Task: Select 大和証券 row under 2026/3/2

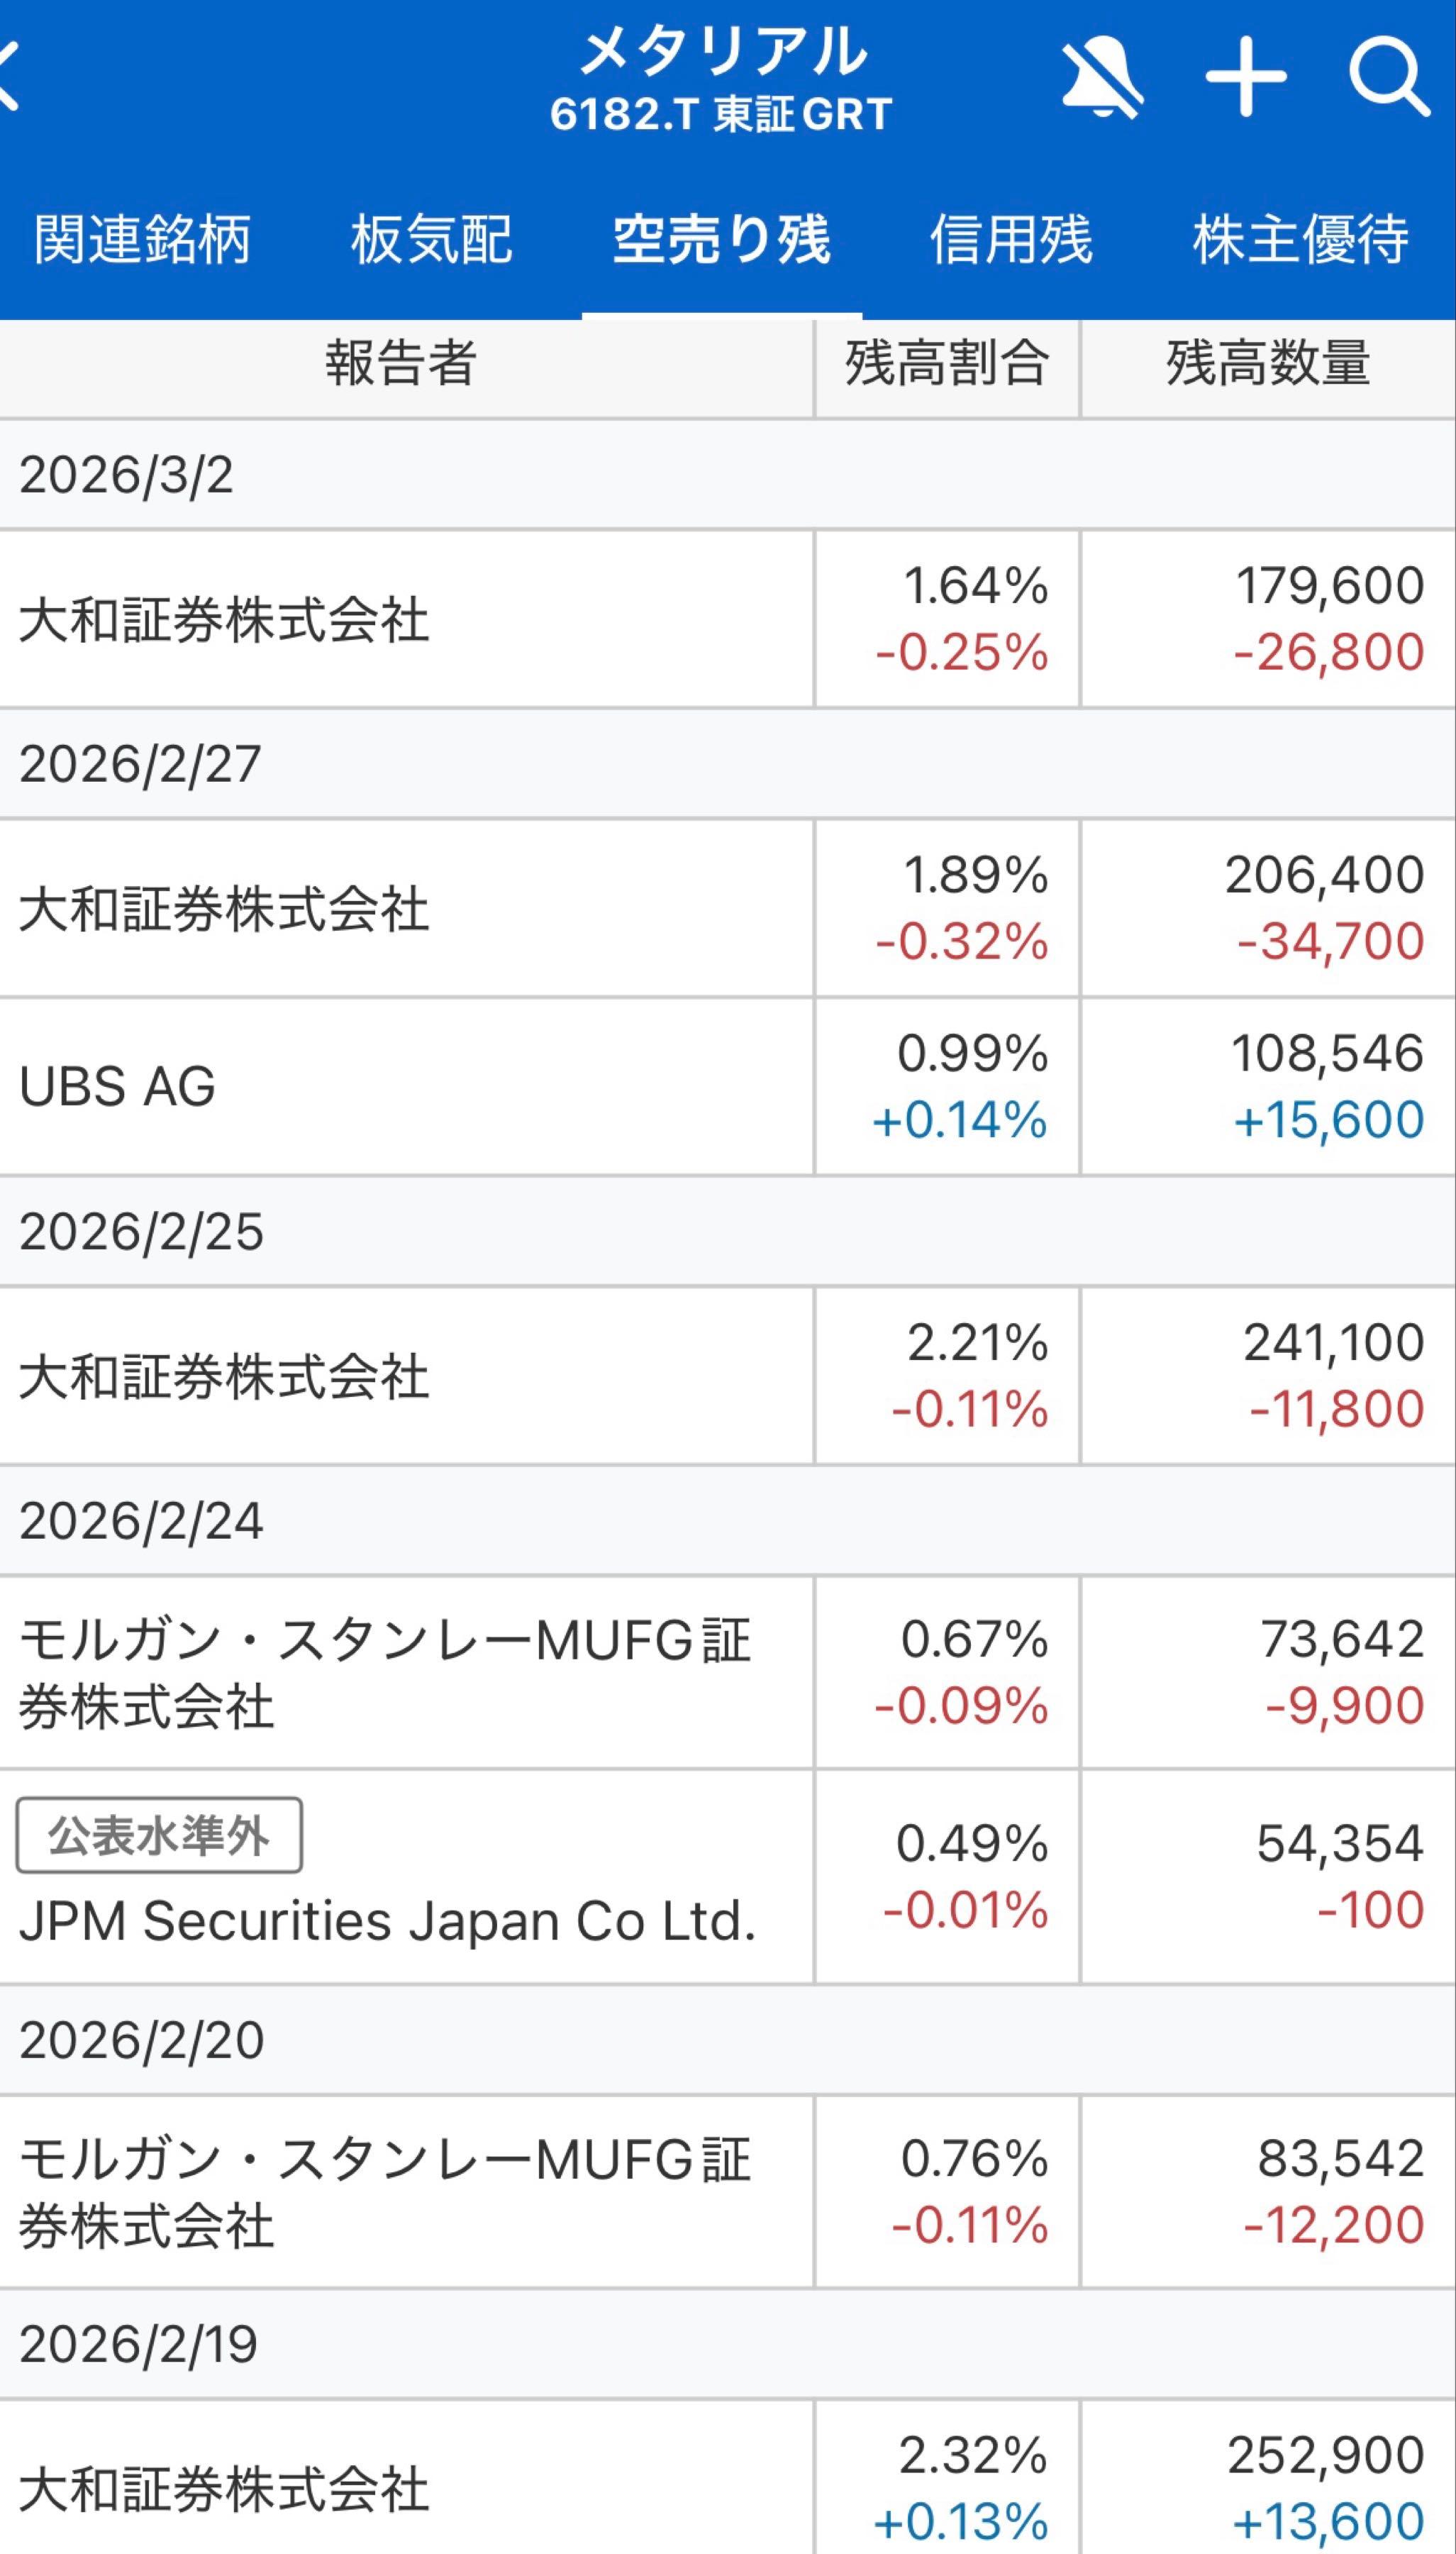Action: pyautogui.click(x=400, y=619)
